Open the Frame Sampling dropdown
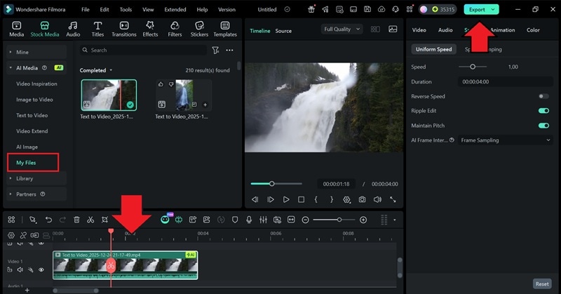The width and height of the screenshot is (561, 294). click(505, 140)
